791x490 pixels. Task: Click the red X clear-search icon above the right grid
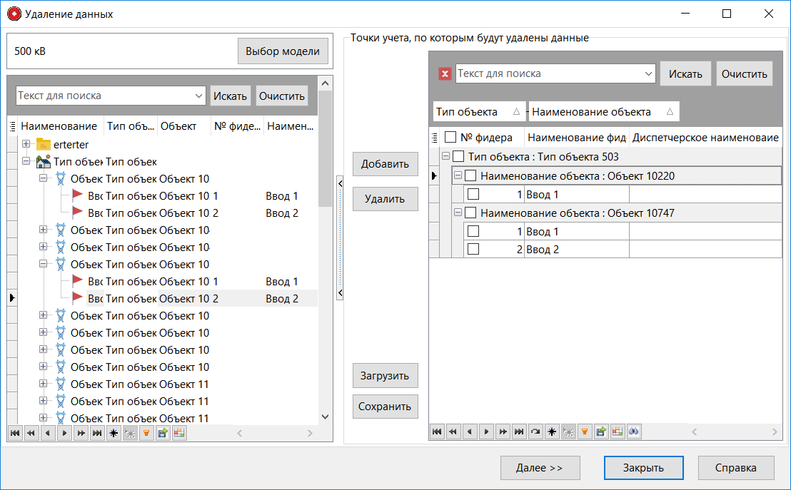click(x=446, y=73)
